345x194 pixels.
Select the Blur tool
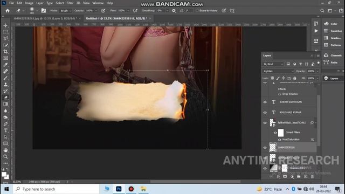click(5, 110)
